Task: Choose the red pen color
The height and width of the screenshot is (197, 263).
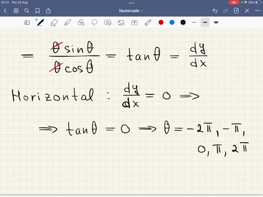Action: coord(161,22)
